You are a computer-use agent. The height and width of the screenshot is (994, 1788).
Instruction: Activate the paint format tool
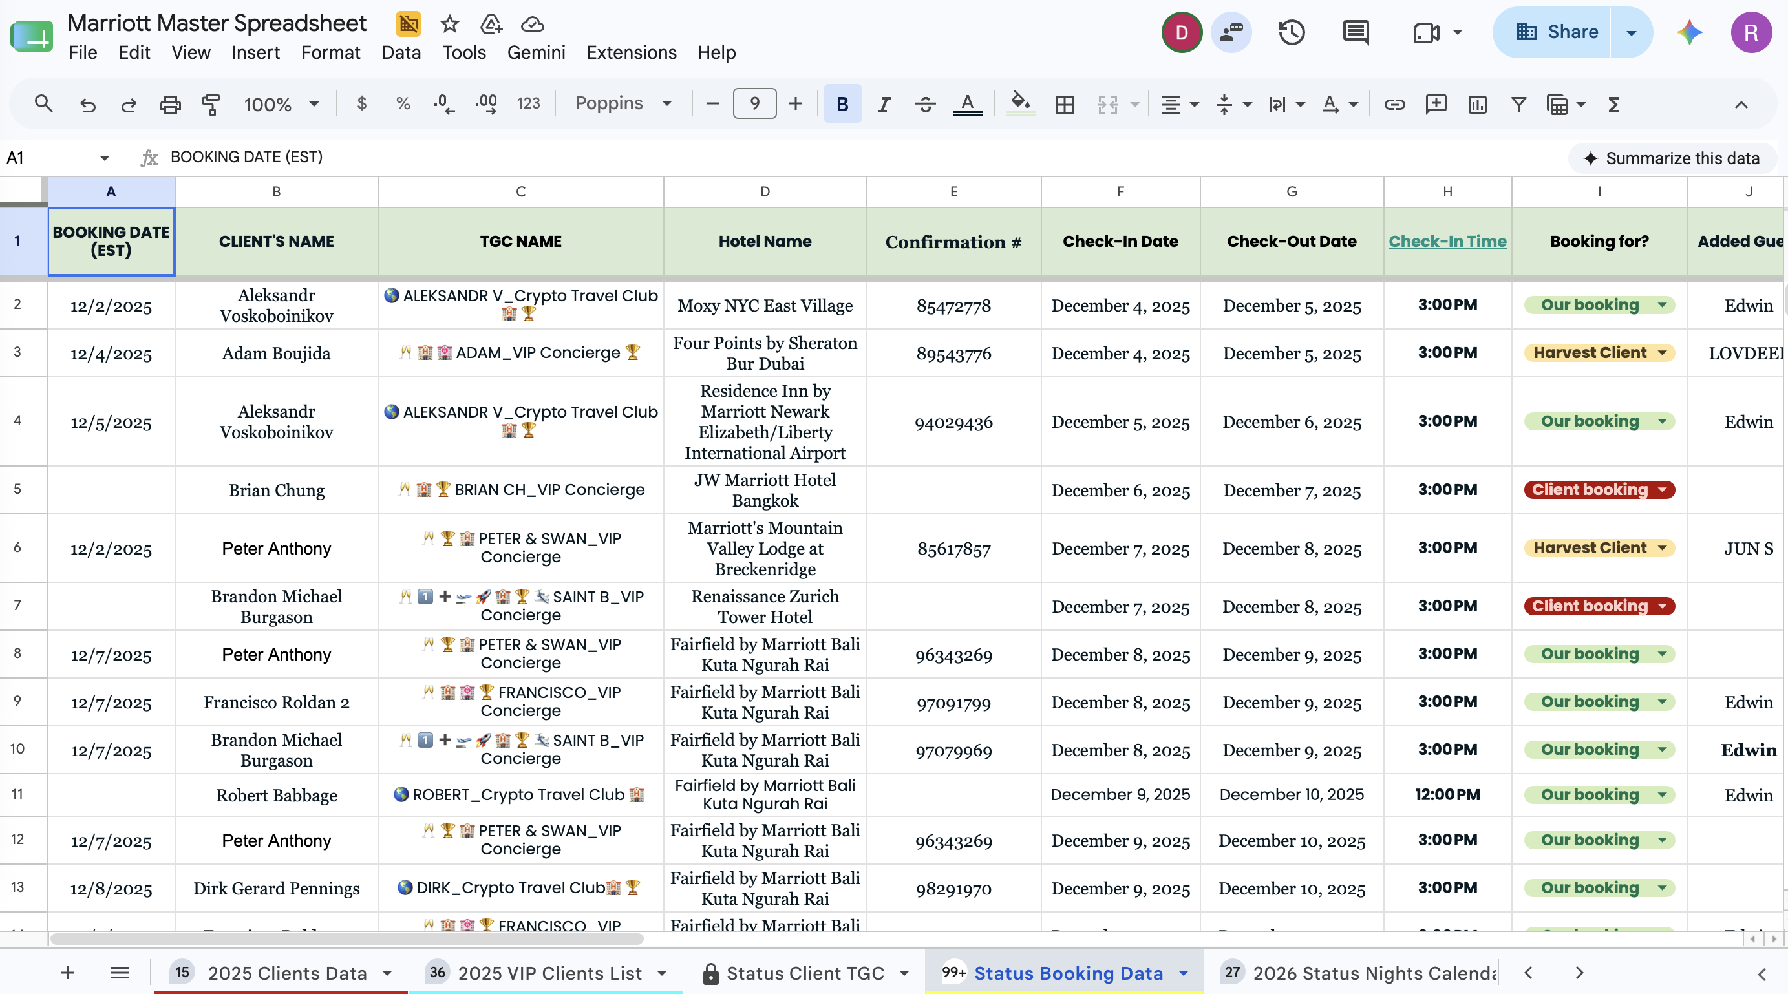tap(211, 104)
